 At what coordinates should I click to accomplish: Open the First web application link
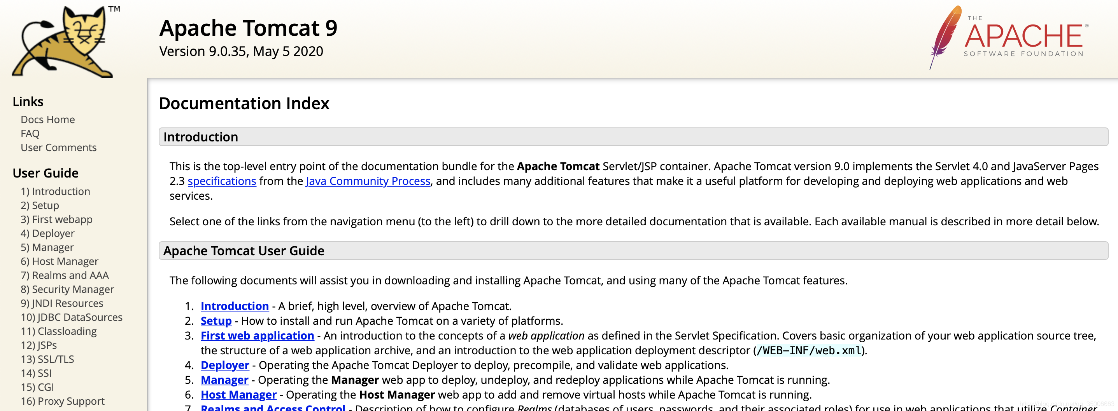(258, 336)
